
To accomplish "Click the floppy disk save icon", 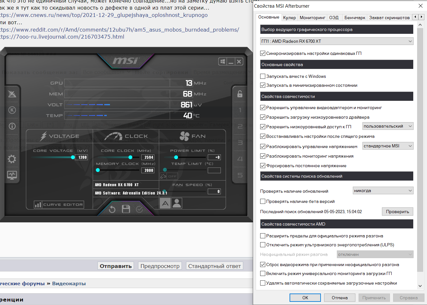I will (x=126, y=209).
